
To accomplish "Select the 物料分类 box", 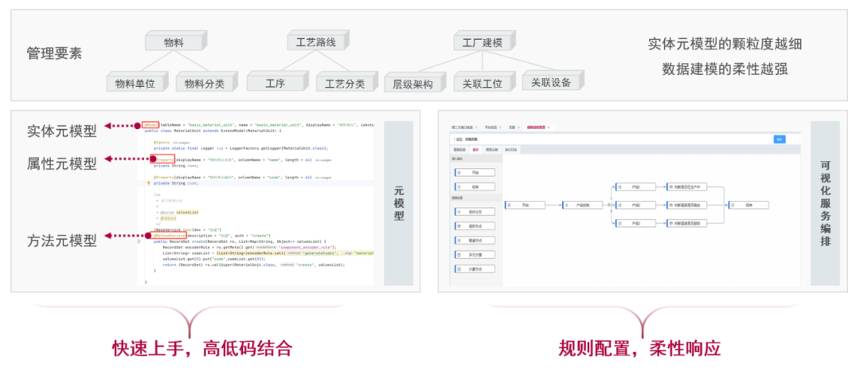I will (204, 82).
